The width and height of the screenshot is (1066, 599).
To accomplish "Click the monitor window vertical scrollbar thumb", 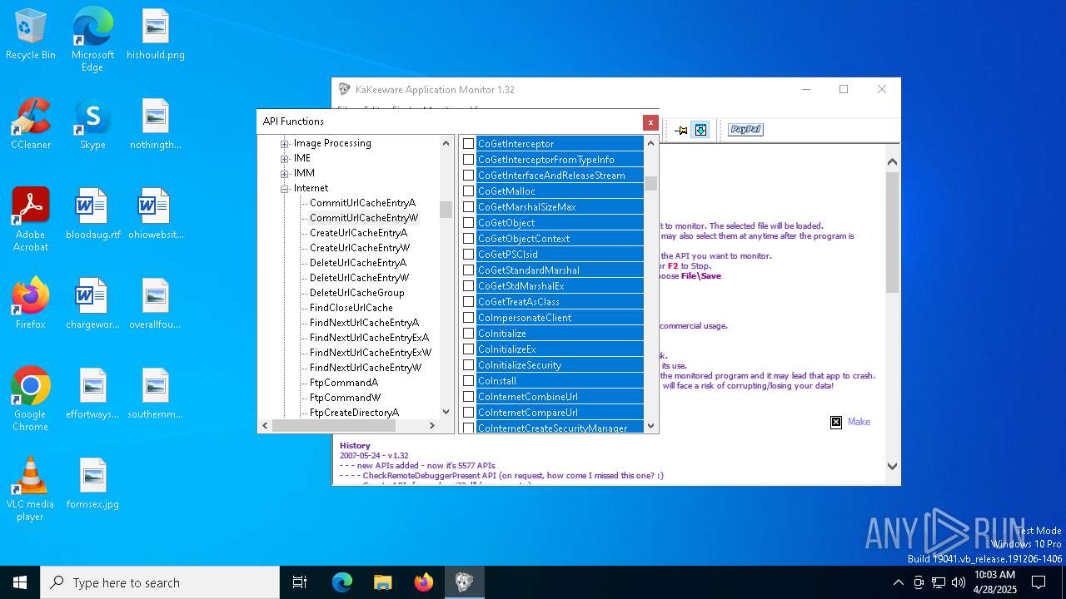I will pos(892,232).
